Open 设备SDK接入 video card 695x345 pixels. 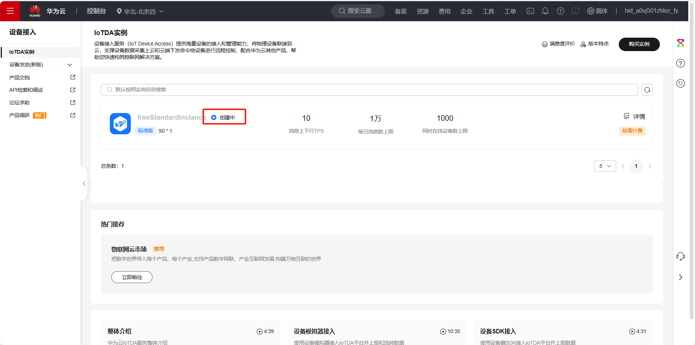[563, 333]
